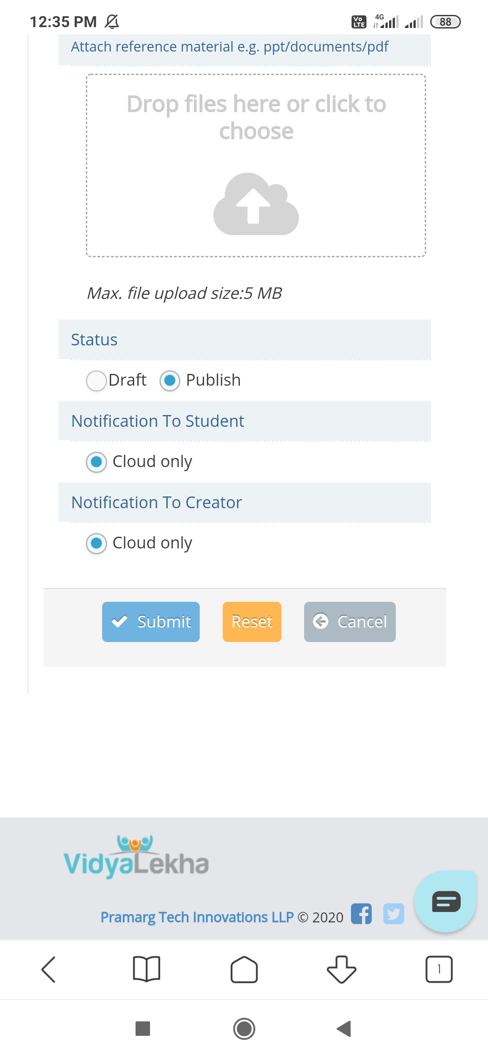Go to the browser home icon

(244, 969)
